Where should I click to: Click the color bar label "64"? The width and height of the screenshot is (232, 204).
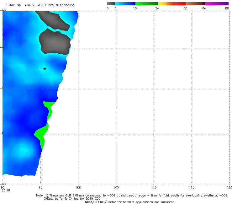coord(204,8)
